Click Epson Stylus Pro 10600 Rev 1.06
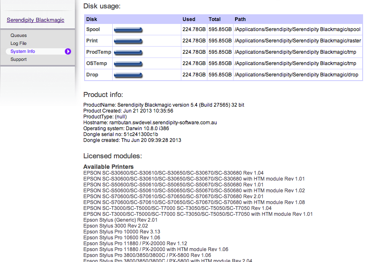Image resolution: width=374 pixels, height=262 pixels. point(122,238)
